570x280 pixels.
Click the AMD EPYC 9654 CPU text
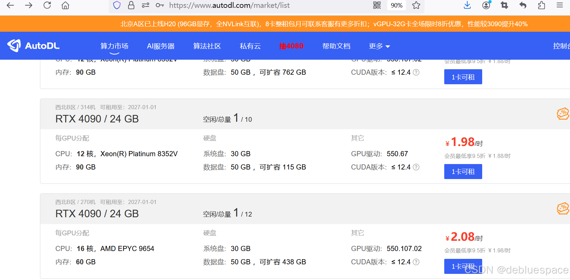point(127,249)
